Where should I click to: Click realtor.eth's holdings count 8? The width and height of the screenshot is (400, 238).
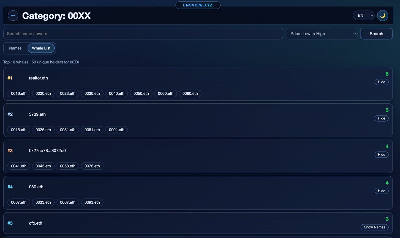tap(387, 74)
